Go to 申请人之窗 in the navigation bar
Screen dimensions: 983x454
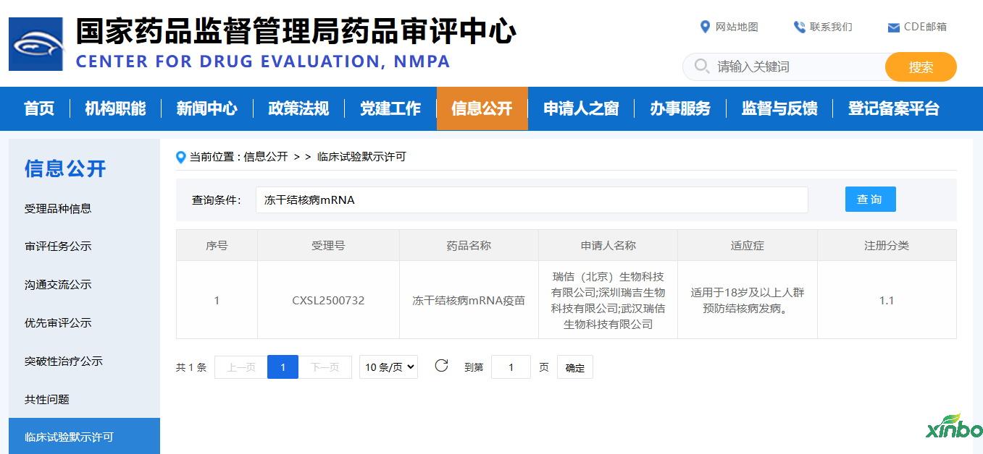(581, 108)
